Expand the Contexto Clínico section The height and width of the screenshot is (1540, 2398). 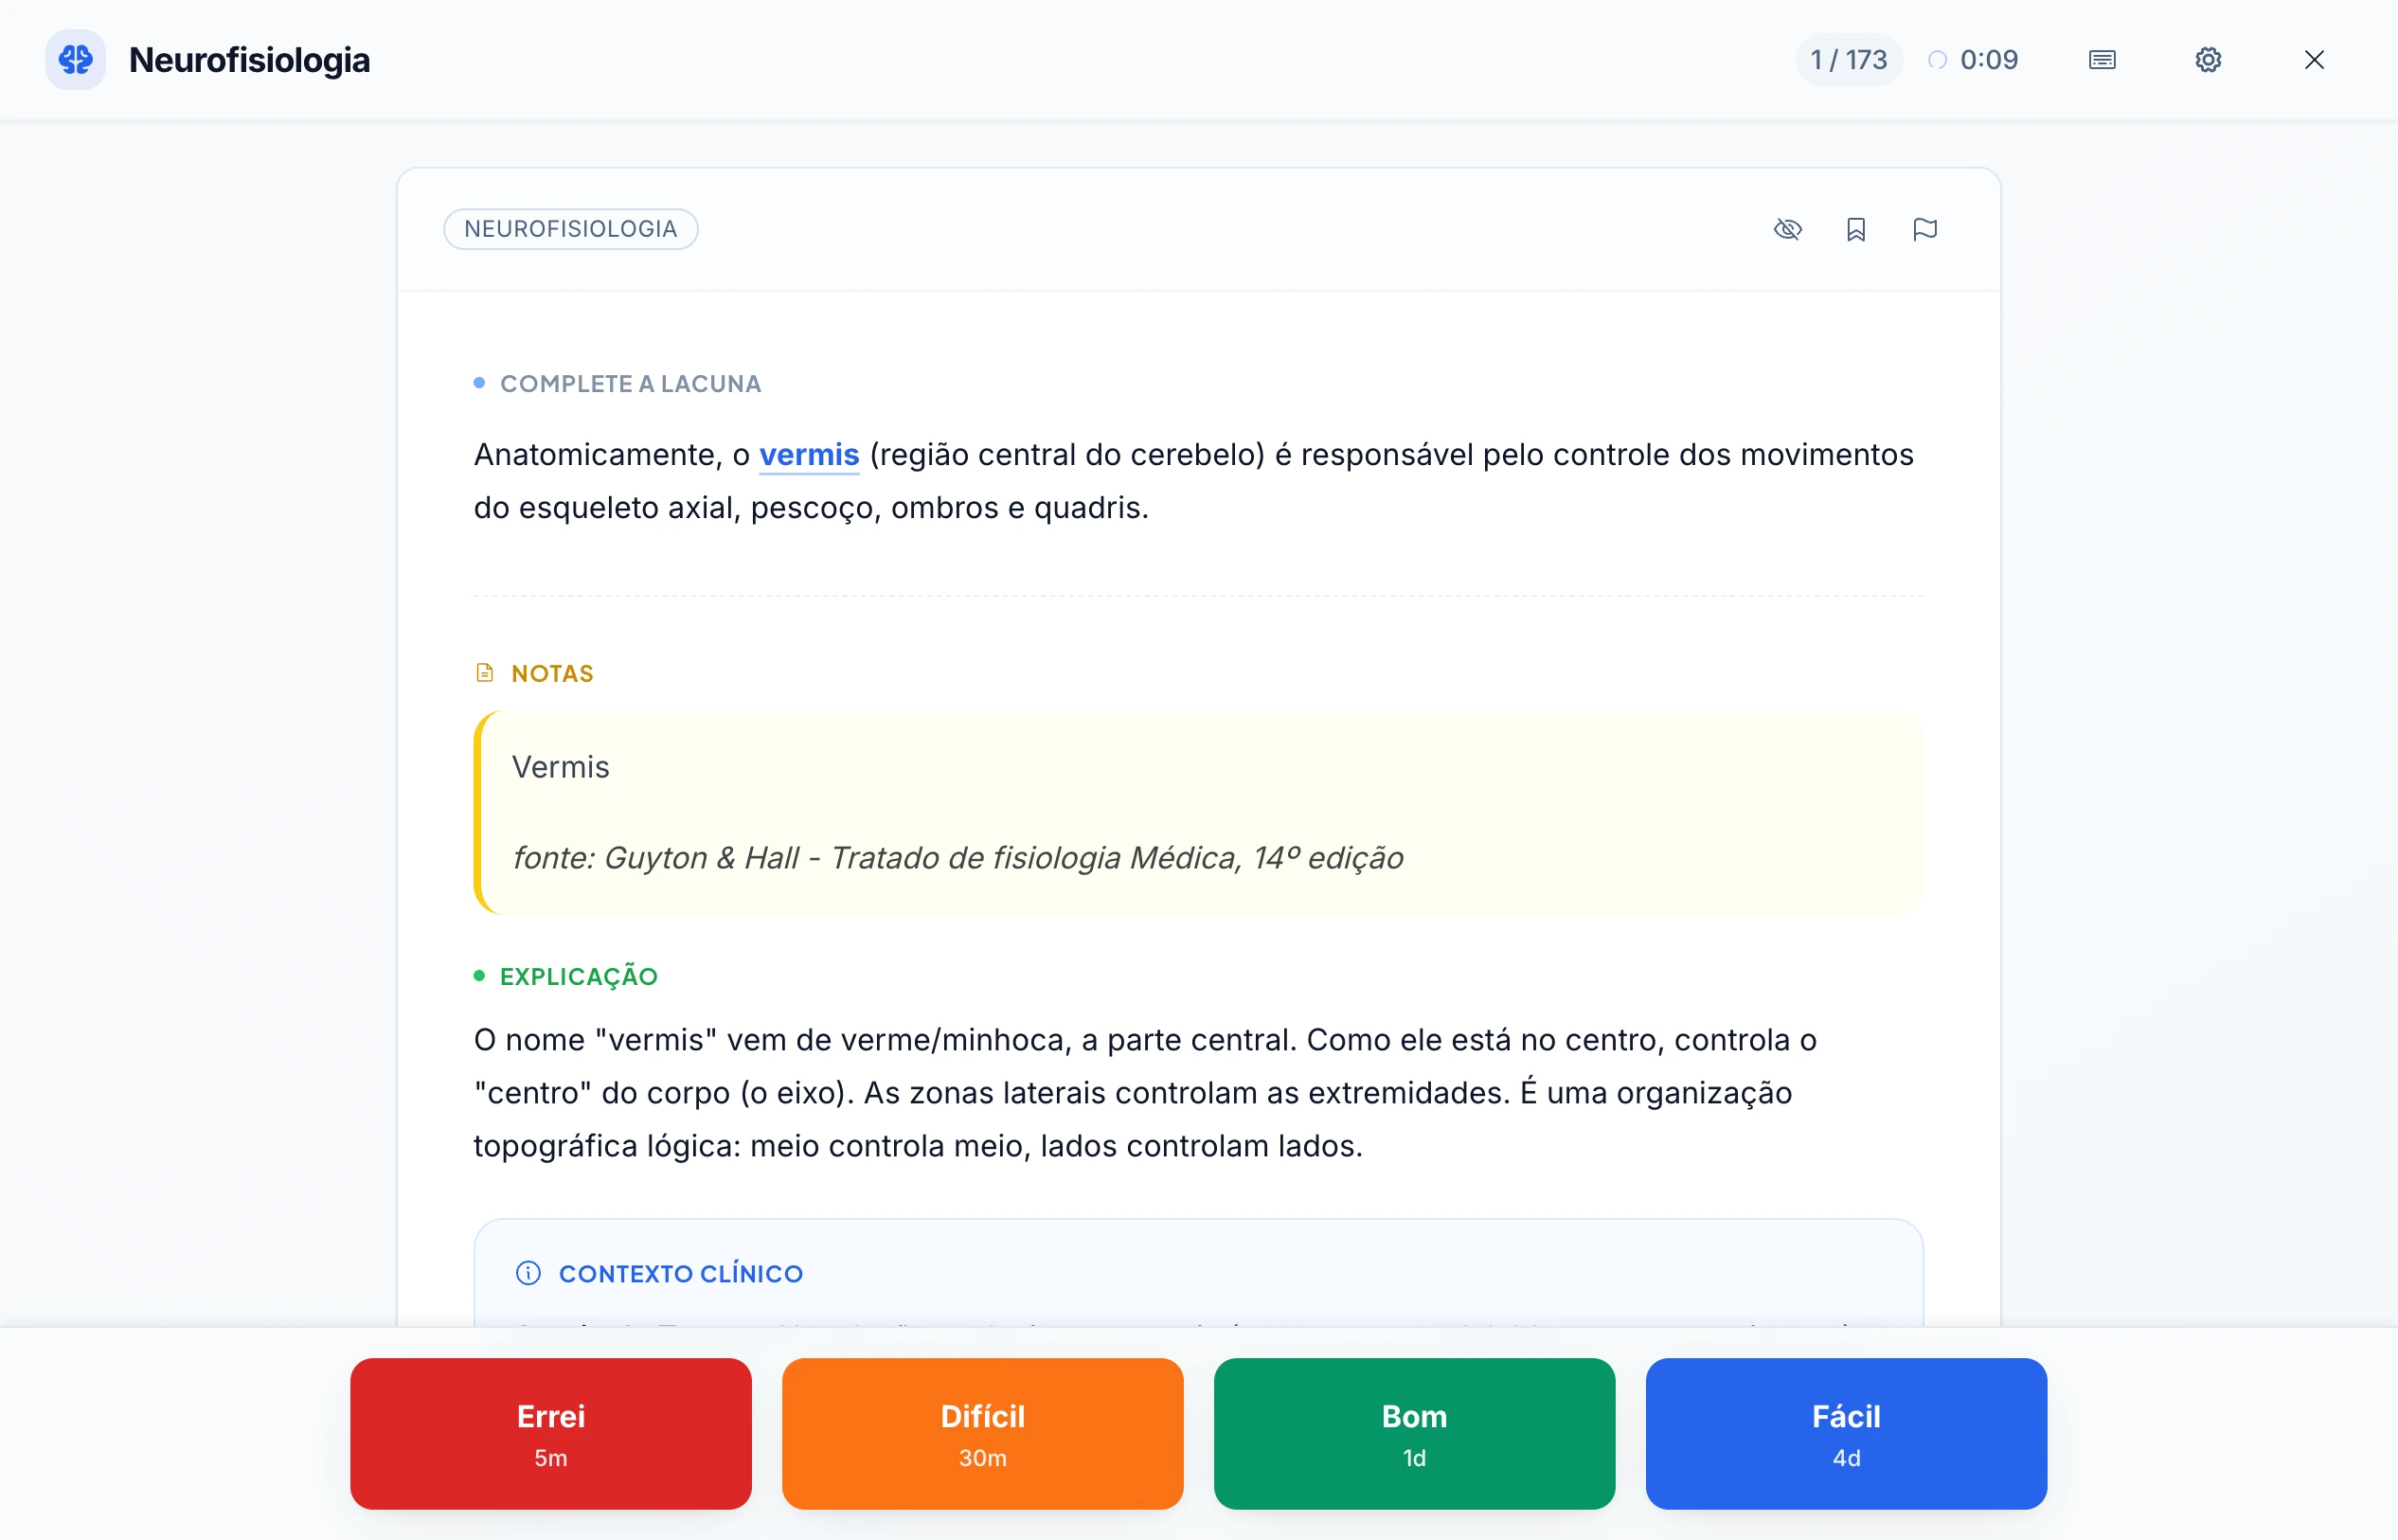681,1274
